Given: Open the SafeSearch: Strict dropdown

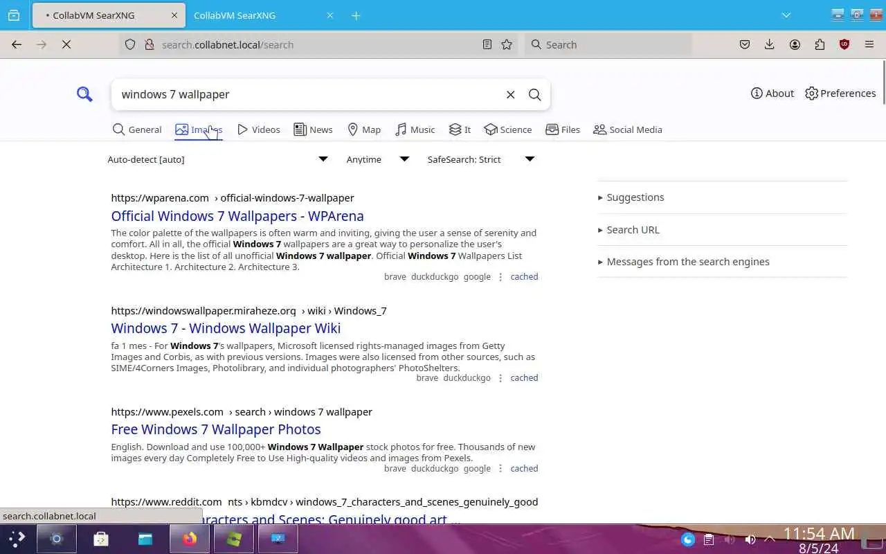Looking at the screenshot, I should pyautogui.click(x=481, y=159).
